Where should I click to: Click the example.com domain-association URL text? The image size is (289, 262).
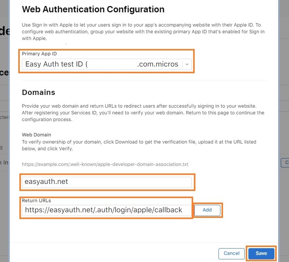(106, 164)
